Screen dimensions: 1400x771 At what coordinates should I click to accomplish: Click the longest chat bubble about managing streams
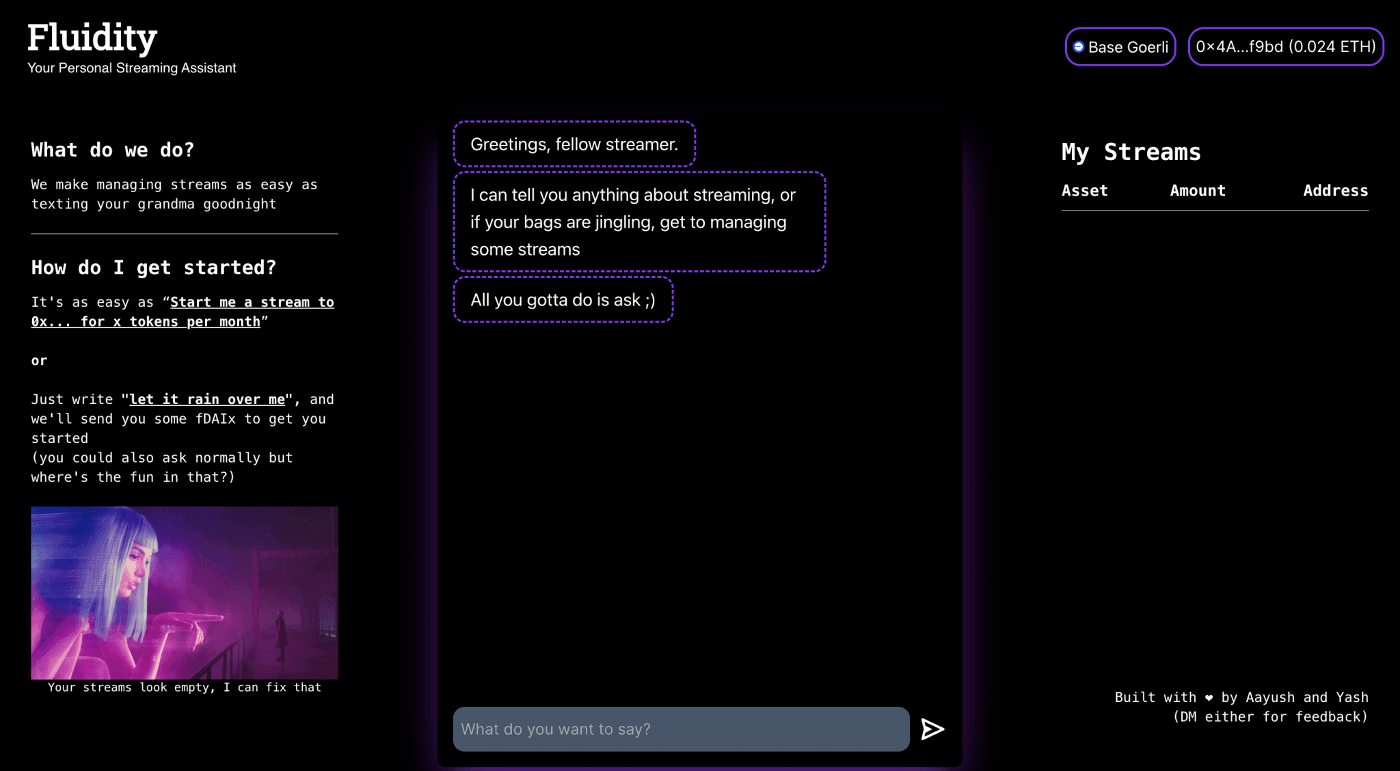point(639,222)
